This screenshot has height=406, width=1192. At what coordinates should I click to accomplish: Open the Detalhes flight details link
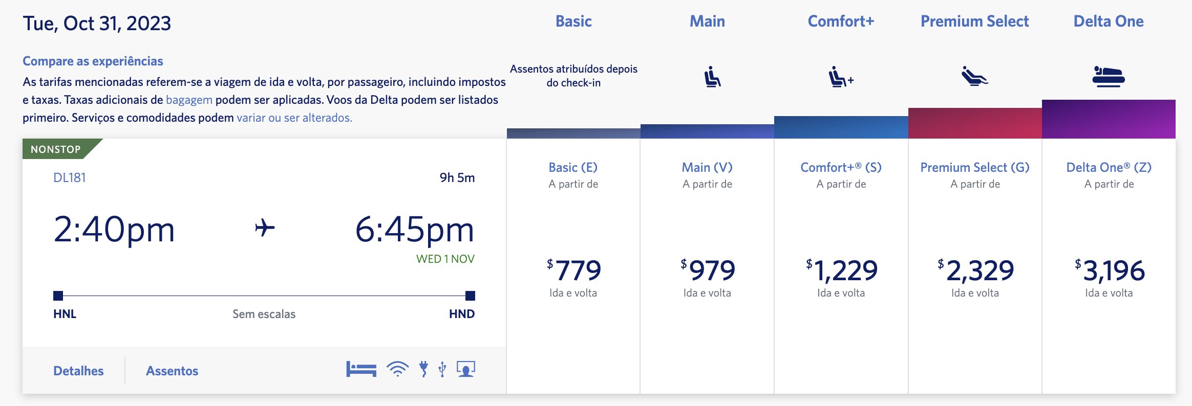coord(78,371)
